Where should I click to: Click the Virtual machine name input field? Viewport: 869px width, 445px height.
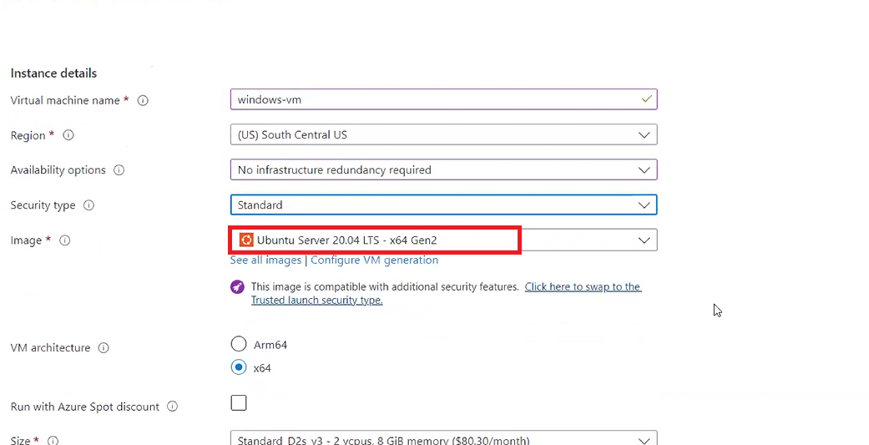pyautogui.click(x=434, y=99)
